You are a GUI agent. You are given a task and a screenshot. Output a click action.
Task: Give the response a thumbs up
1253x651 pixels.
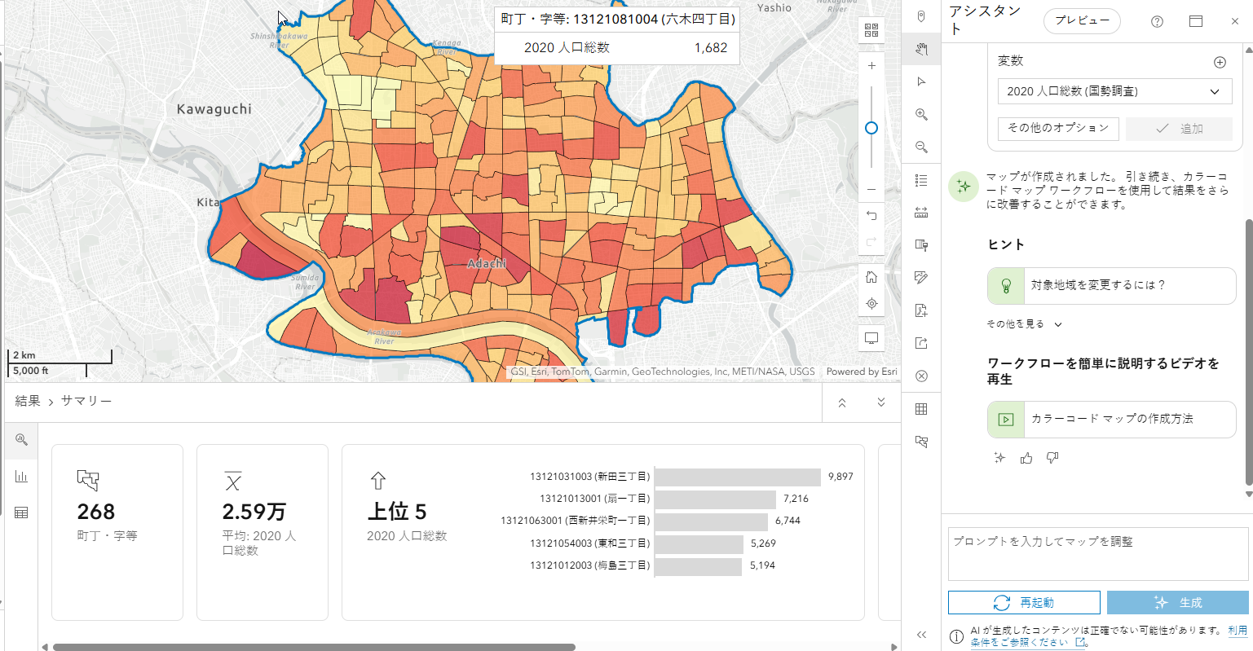[1026, 458]
